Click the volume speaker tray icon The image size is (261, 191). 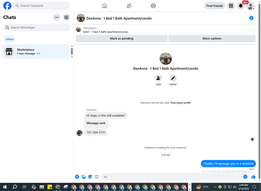point(234,187)
